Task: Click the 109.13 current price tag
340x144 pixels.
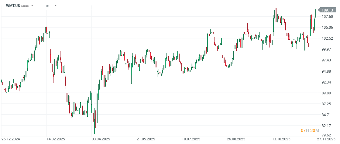Action: (327, 10)
